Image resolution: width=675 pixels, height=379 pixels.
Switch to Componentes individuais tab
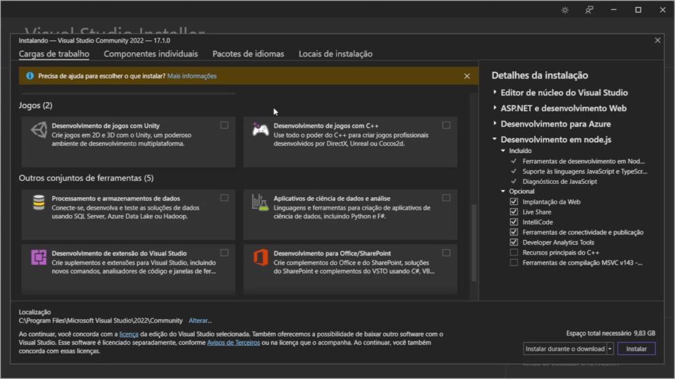point(151,54)
